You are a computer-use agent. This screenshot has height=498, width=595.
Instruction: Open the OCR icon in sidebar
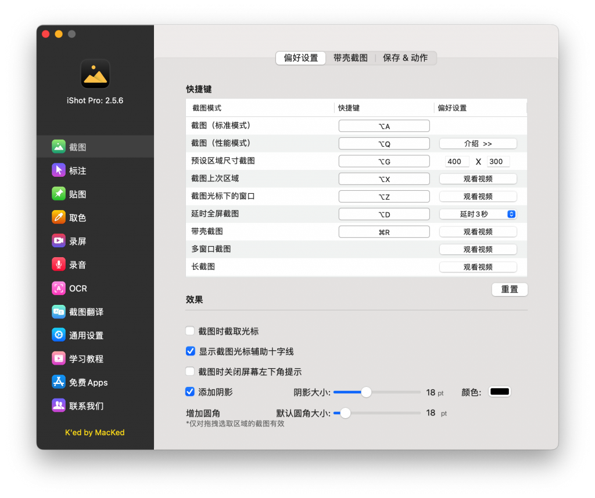click(59, 289)
